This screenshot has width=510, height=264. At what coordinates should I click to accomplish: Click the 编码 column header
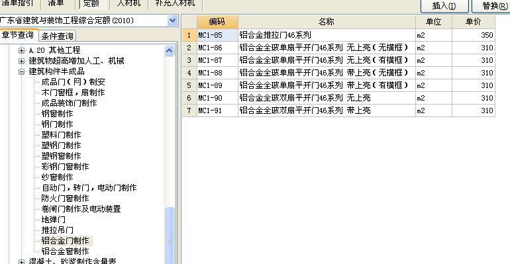pos(217,22)
